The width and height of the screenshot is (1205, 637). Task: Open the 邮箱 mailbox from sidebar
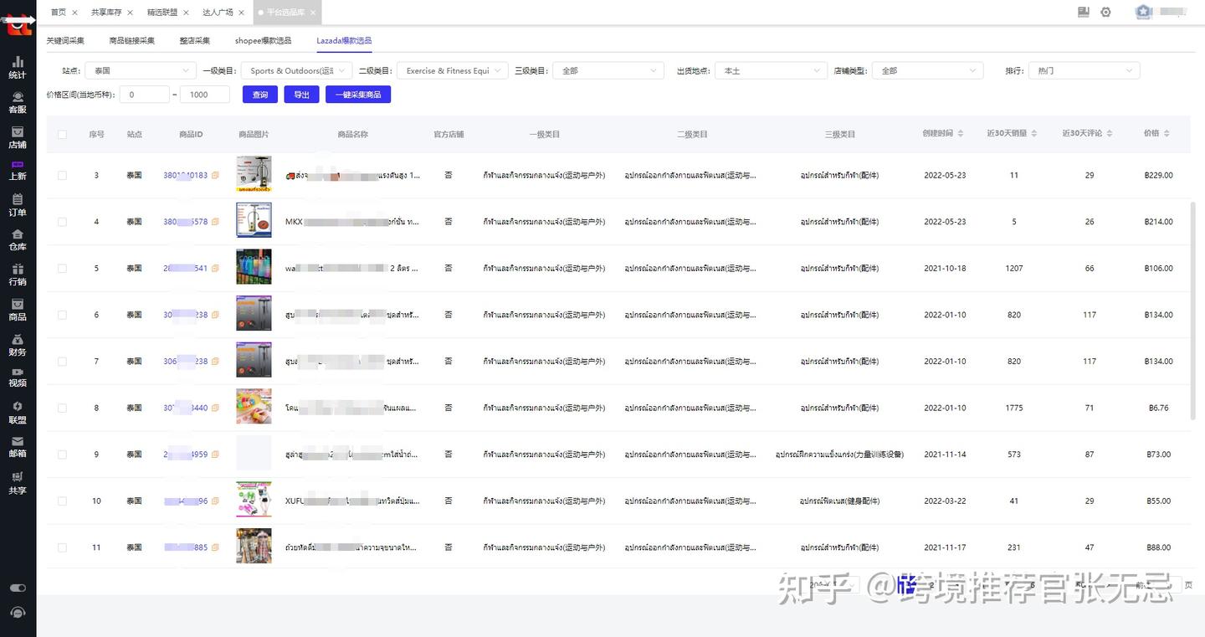(x=18, y=445)
